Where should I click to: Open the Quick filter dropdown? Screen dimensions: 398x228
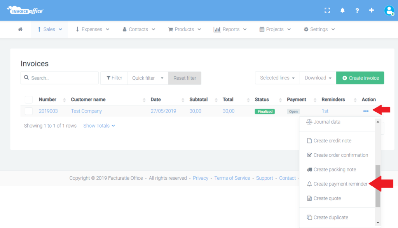click(148, 78)
